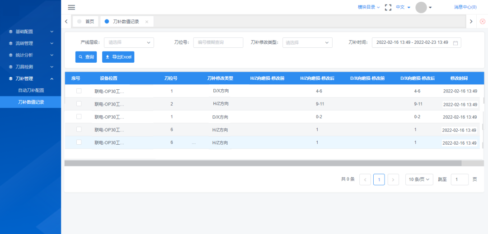This screenshot has width=488, height=234.
Task: Click the H/Z向磨损-修改后 column header
Action: (317, 78)
